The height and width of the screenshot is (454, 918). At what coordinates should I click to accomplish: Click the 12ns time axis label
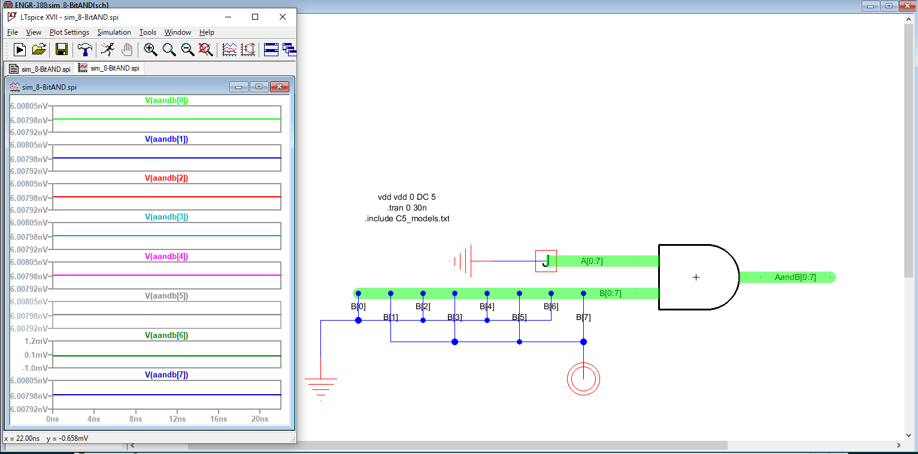pyautogui.click(x=177, y=420)
